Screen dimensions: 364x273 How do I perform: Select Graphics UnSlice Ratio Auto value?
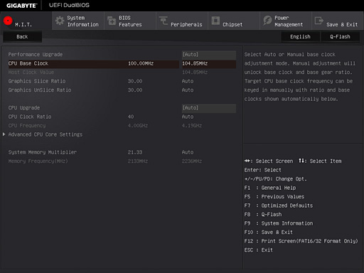[188, 90]
